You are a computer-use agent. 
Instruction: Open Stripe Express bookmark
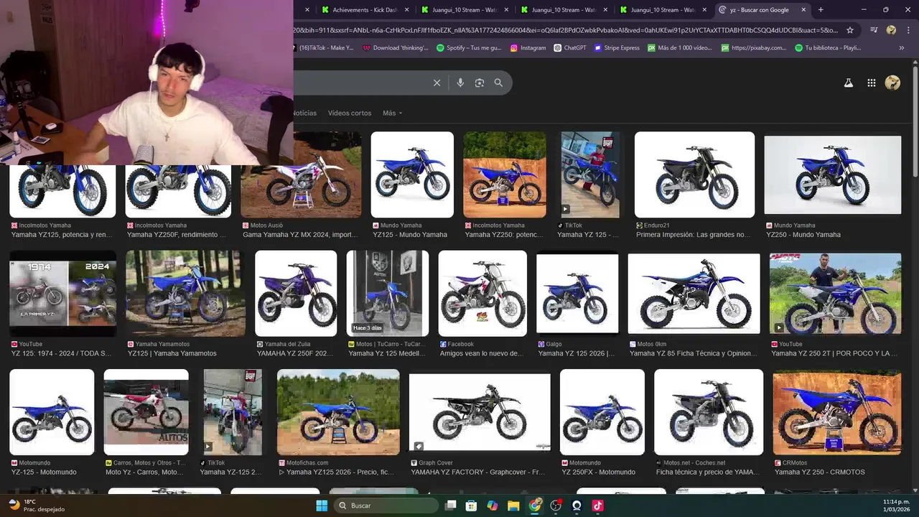[617, 48]
